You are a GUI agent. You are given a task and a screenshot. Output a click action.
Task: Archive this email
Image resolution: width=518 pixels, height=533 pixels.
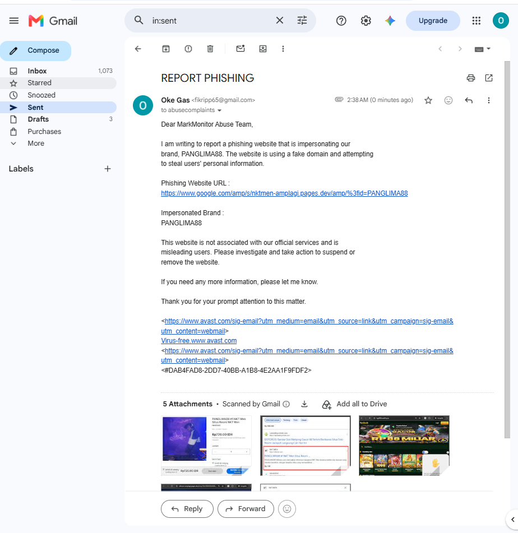click(165, 49)
